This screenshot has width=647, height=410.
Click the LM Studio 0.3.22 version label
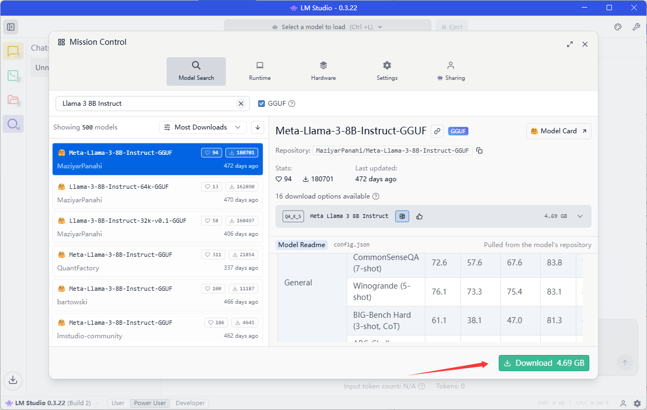48,403
